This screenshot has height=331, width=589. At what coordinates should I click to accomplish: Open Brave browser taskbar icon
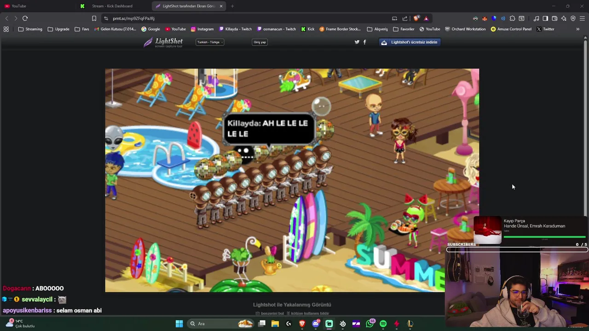pyautogui.click(x=302, y=324)
